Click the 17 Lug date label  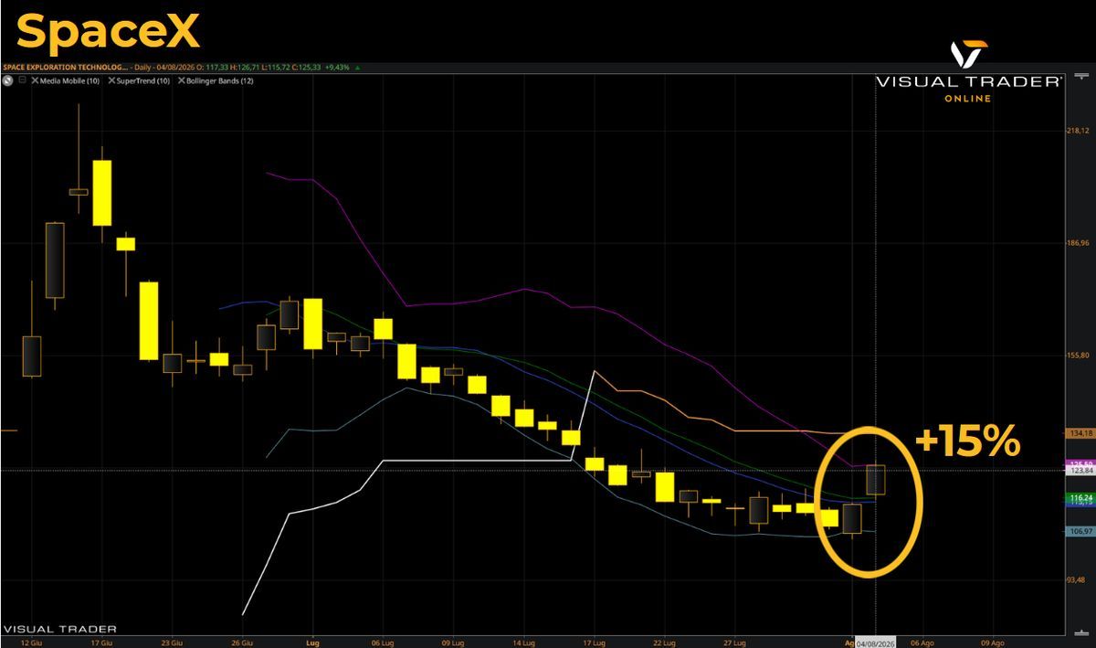tap(594, 642)
